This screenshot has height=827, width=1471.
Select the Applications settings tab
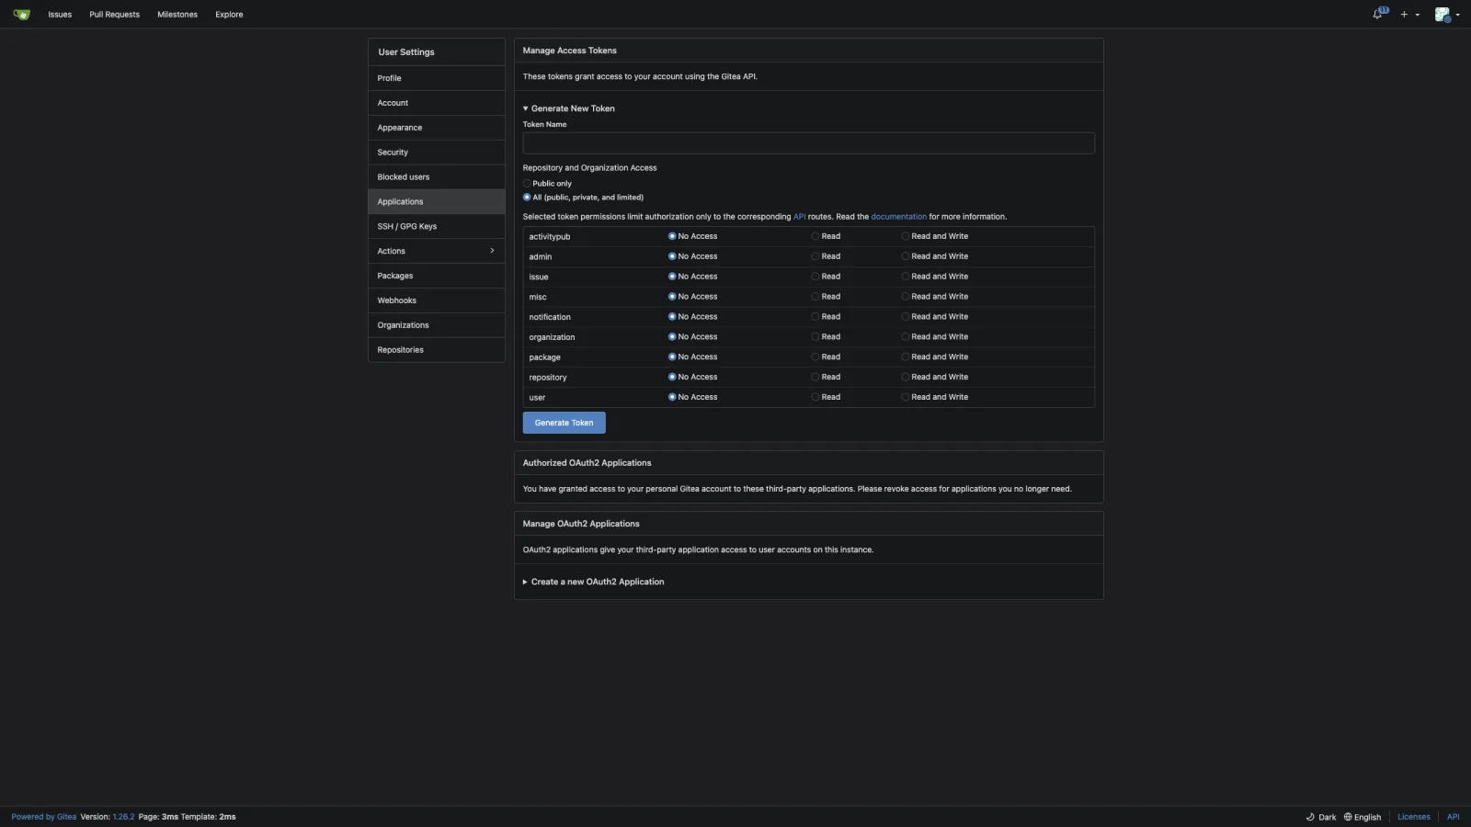coord(437,202)
